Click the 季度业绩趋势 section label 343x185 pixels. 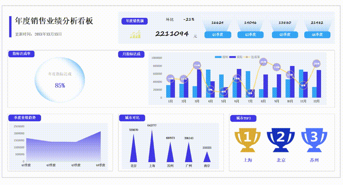point(25,118)
